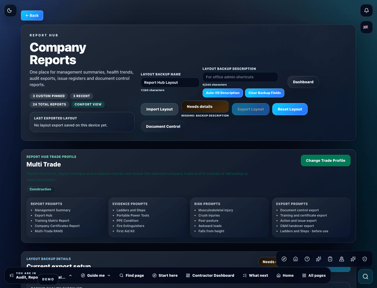Go back using the Back button
The image size is (377, 288).
click(x=32, y=15)
